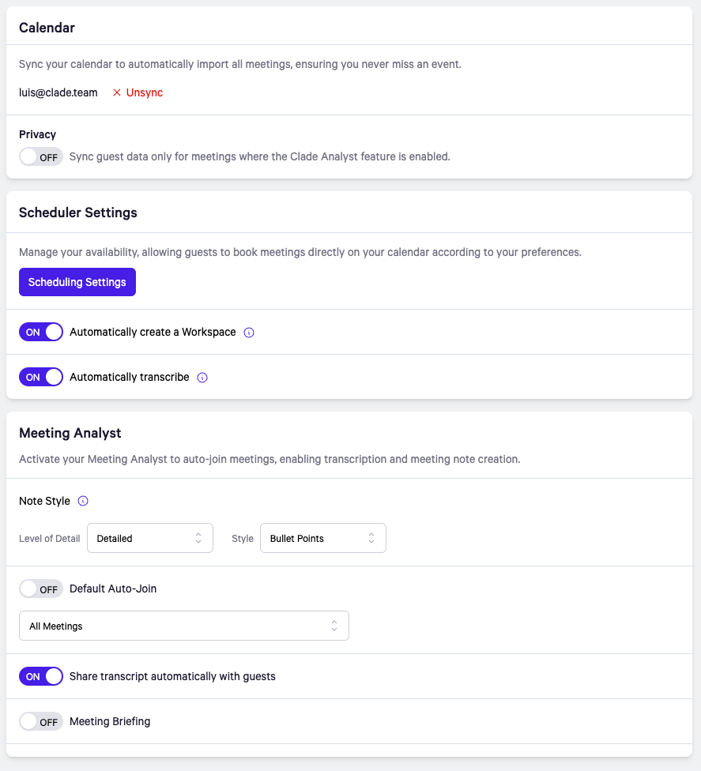Click the Unsync link
Screen dimensions: 701x771
click(x=144, y=92)
